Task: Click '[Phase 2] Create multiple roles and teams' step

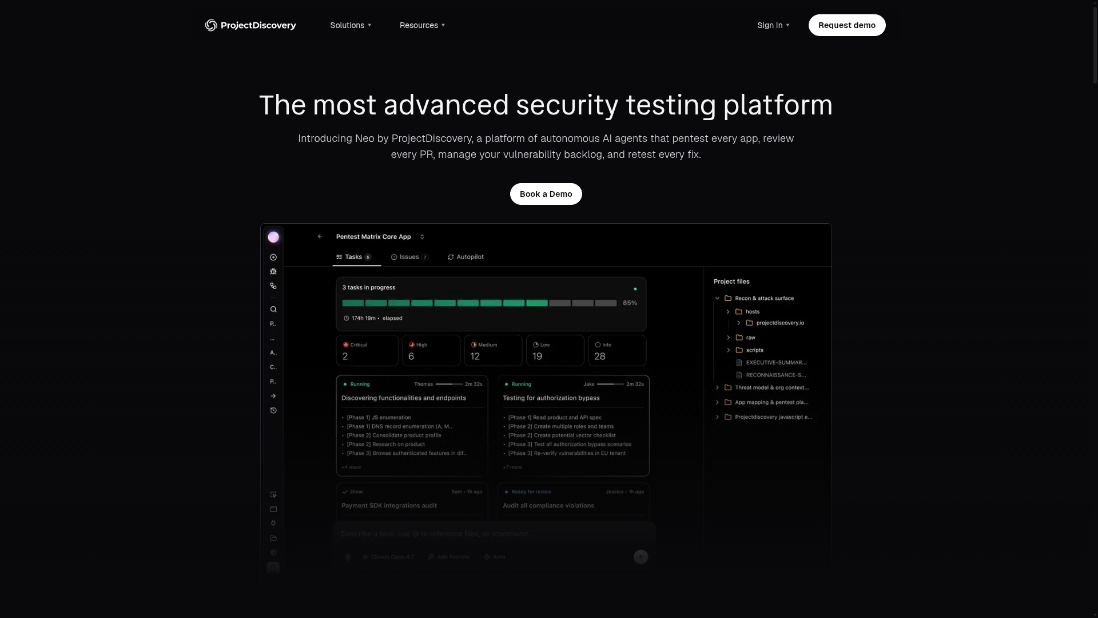Action: point(561,426)
